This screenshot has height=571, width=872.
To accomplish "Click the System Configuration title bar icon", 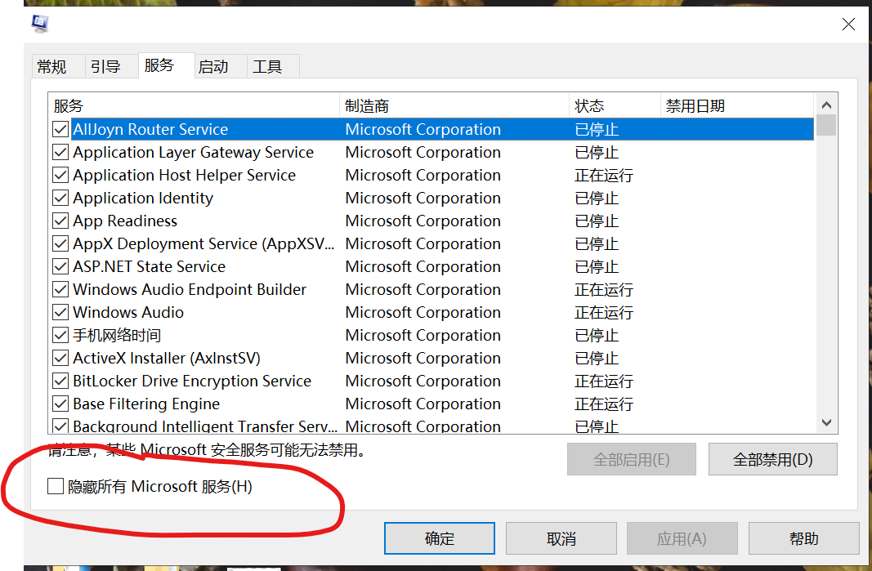I will coord(40,24).
